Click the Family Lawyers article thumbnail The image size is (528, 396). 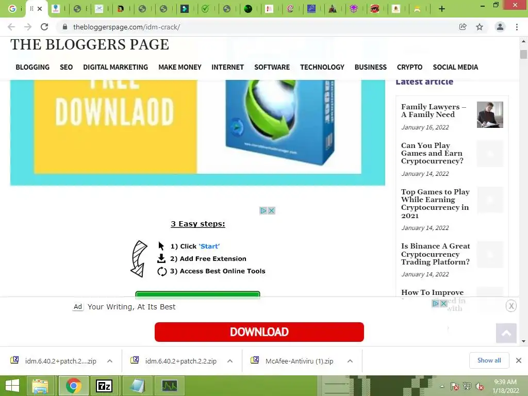pyautogui.click(x=490, y=114)
